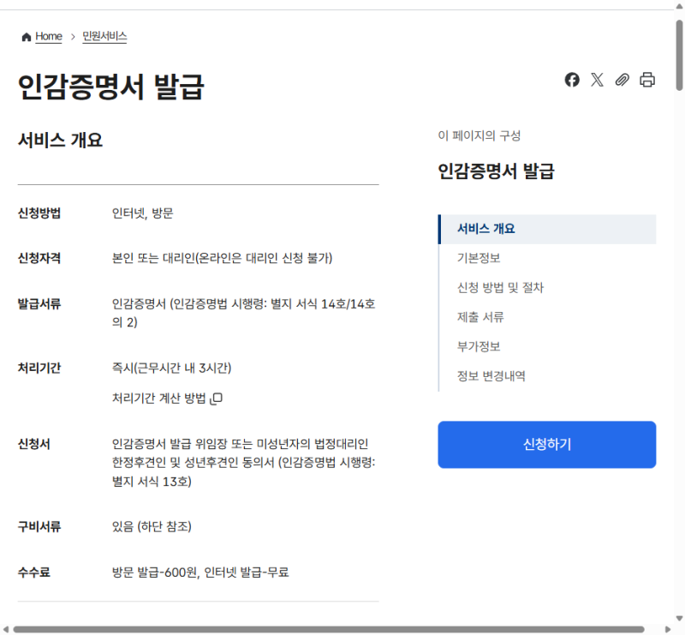Image resolution: width=685 pixels, height=635 pixels.
Task: Select 서비스 개요 in page navigation
Action: pyautogui.click(x=547, y=229)
